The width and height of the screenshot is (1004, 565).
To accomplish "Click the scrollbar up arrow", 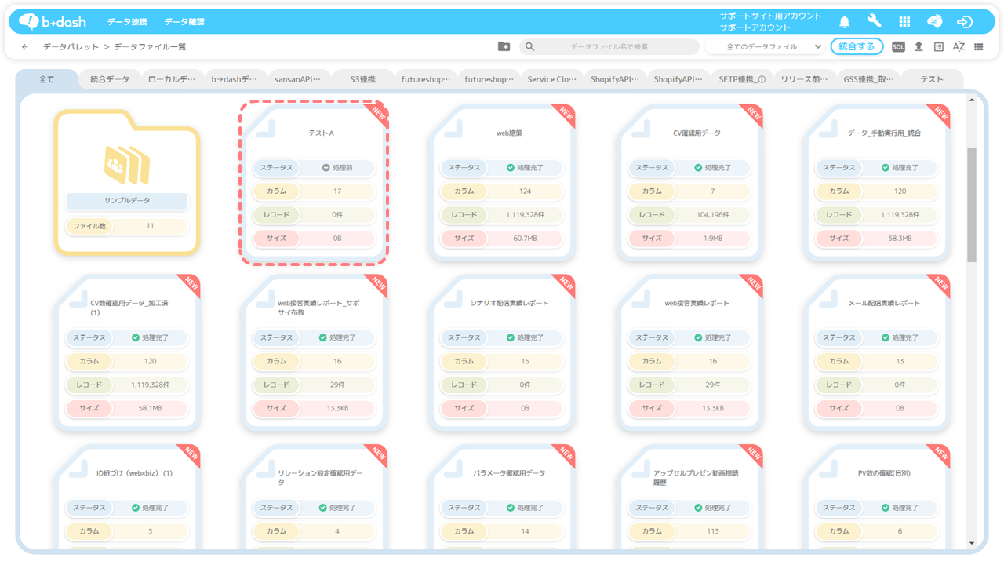I will tap(972, 99).
